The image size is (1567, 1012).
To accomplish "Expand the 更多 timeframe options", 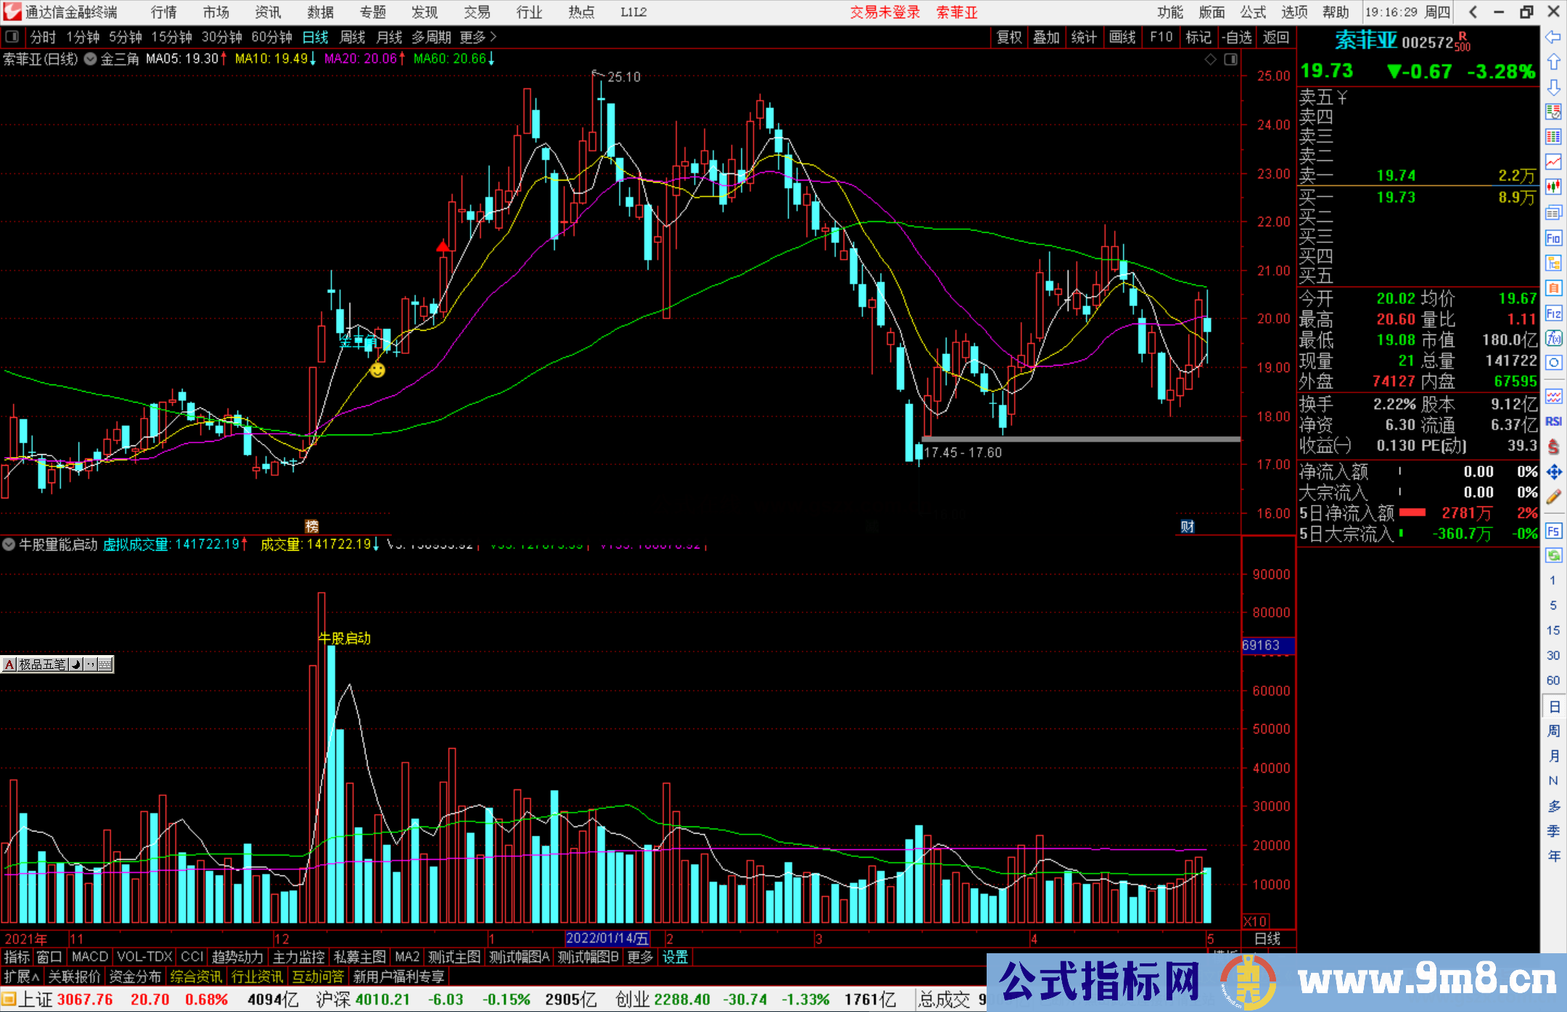I will (x=478, y=37).
